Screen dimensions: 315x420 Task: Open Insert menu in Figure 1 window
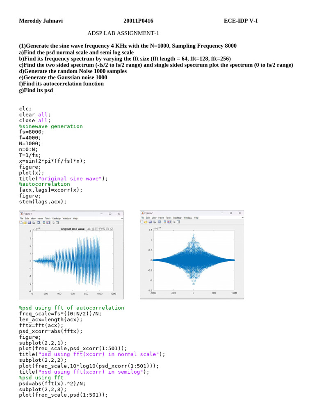pos(40,219)
